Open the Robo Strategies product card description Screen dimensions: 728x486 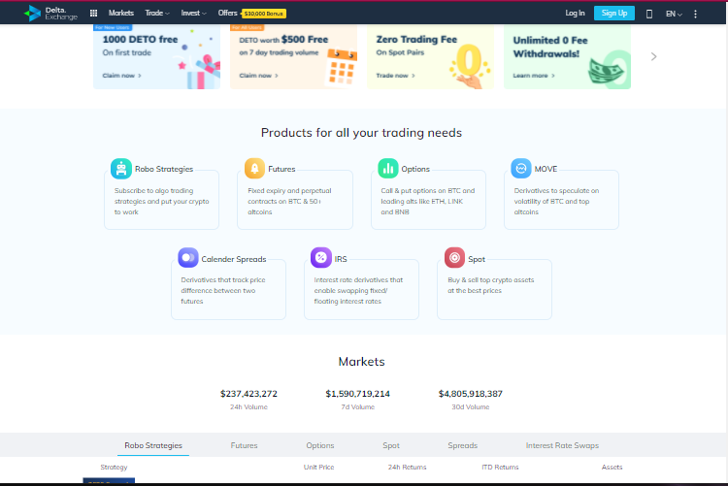click(161, 201)
